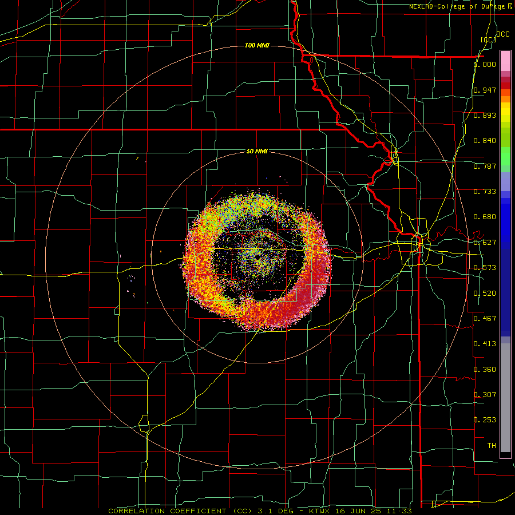Image resolution: width=515 pixels, height=515 pixels.
Task: Click the 11:33 timestamp
Action: (400, 511)
